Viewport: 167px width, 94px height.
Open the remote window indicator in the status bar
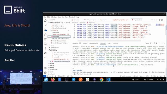click(x=45, y=76)
